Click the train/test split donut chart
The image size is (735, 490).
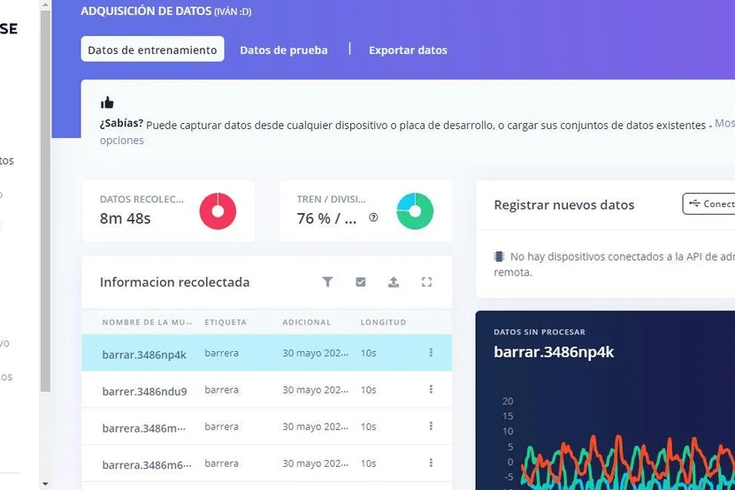coord(415,211)
